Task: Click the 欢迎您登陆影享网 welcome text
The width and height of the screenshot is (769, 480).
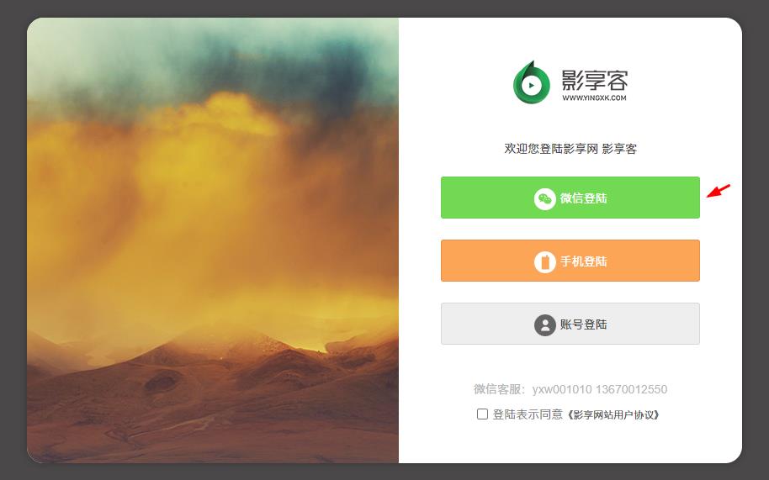Action: [551, 149]
